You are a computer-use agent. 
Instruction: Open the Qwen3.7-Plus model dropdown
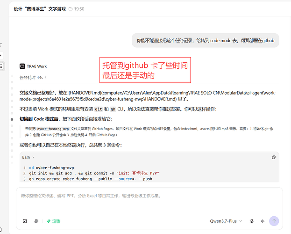226,221
